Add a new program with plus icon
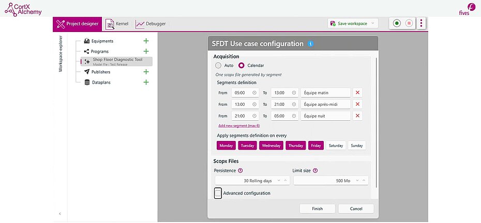 point(146,51)
